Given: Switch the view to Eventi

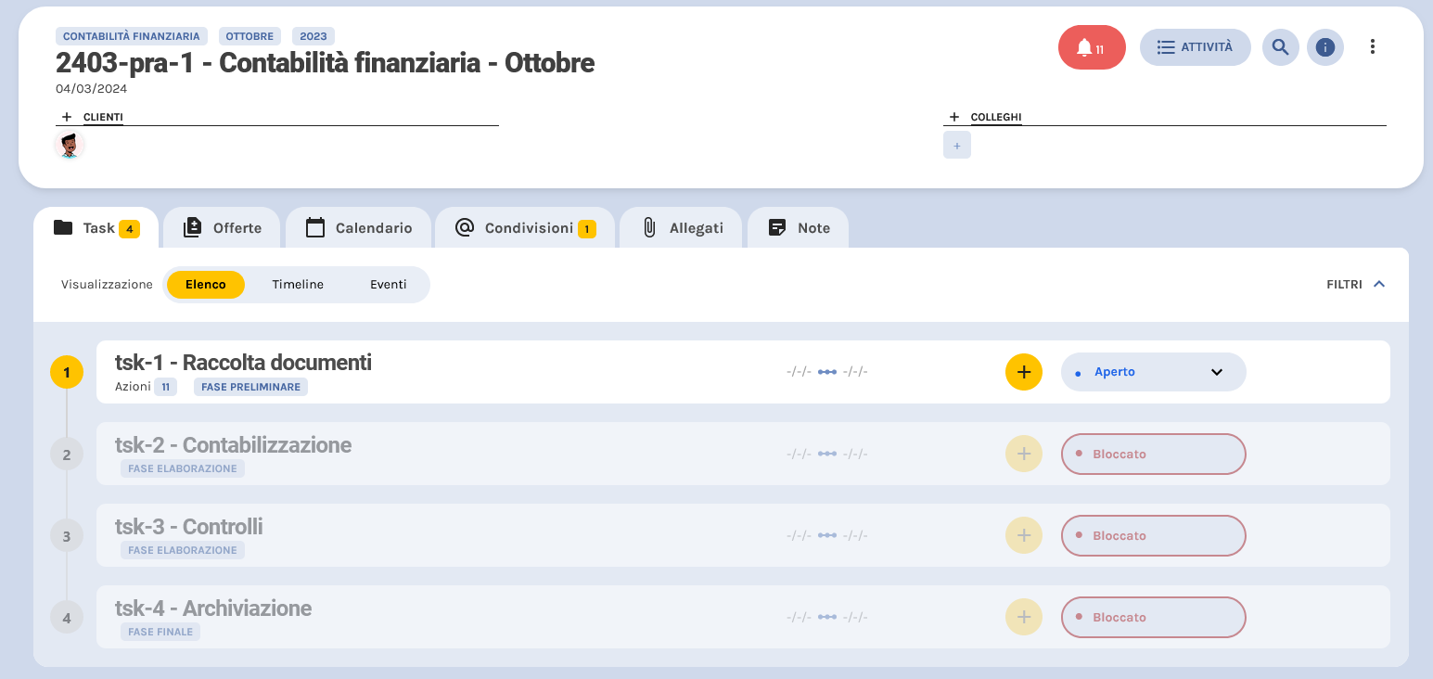Looking at the screenshot, I should pyautogui.click(x=388, y=284).
